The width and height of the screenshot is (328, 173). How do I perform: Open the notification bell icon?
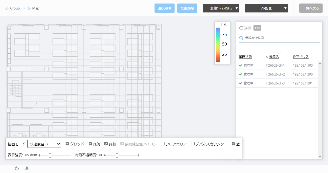point(27,168)
